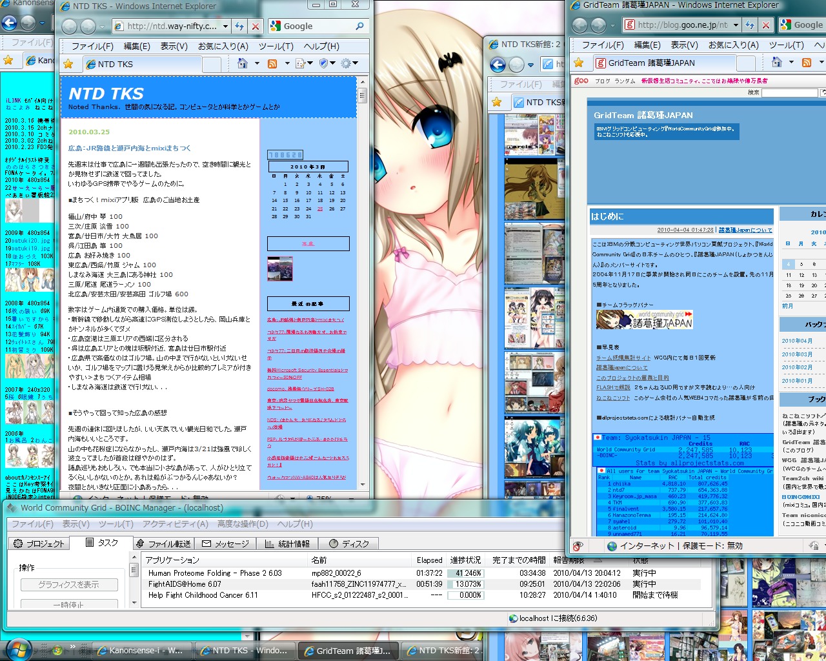Click search magnifier in NTD TKS Google box

[x=359, y=26]
